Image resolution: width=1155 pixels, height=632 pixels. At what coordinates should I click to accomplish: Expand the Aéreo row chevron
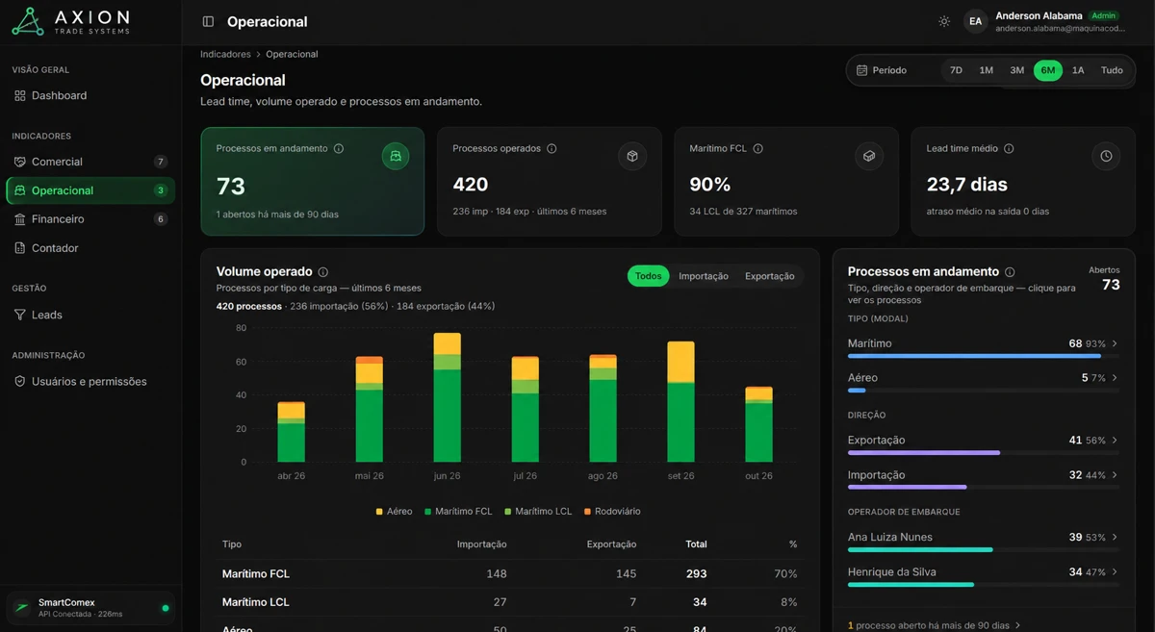pos(1115,378)
